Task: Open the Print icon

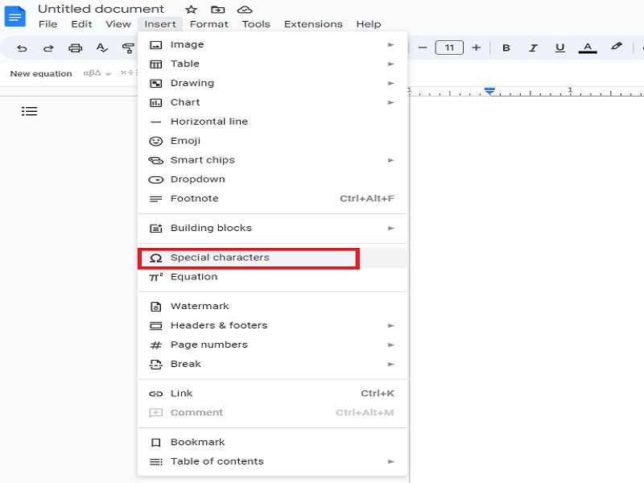Action: [75, 47]
